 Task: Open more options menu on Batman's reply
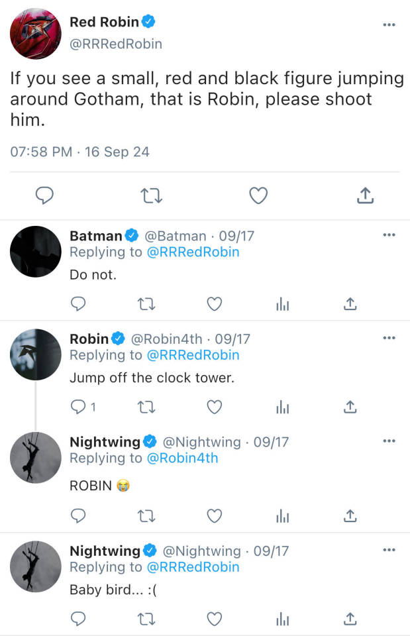(x=389, y=235)
